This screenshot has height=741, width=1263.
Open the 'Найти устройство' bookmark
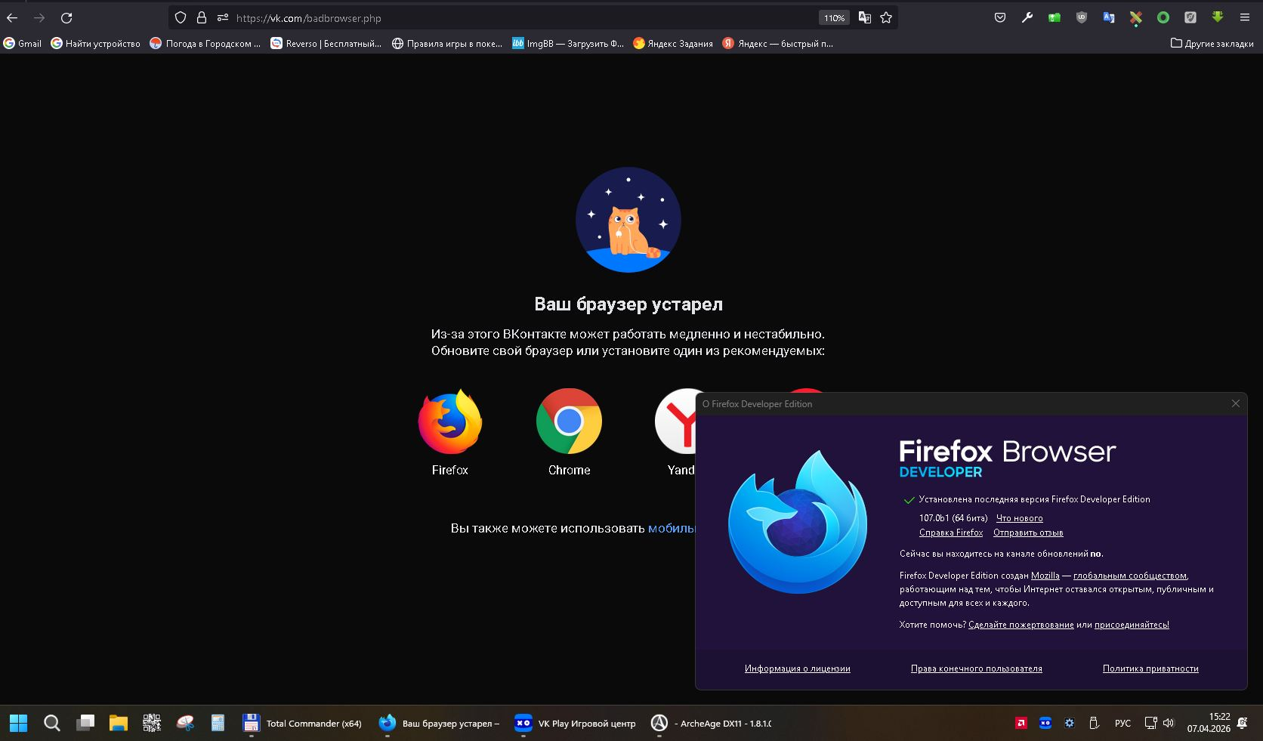coord(96,44)
